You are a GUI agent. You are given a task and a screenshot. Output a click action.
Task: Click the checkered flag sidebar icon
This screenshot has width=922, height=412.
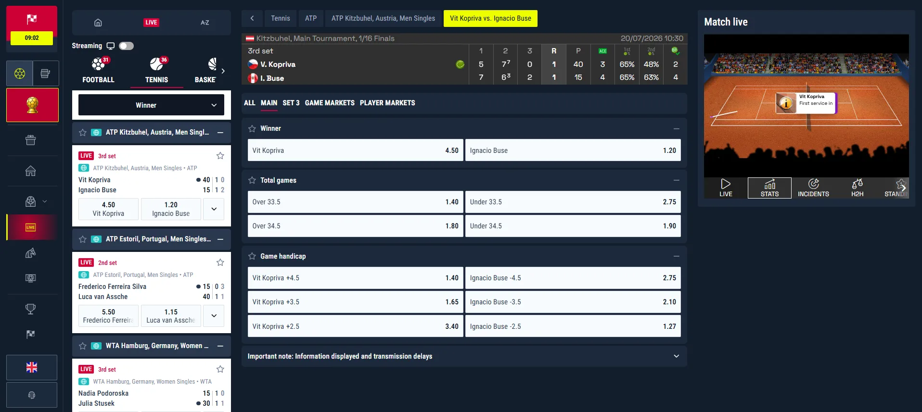coord(31,334)
